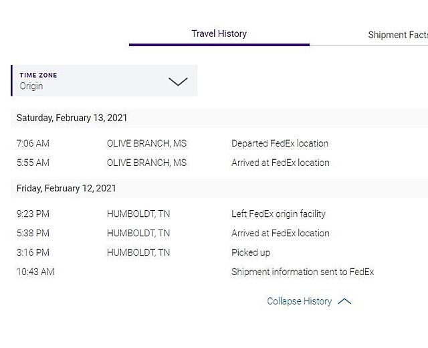Click the Origin time zone value
The width and height of the screenshot is (428, 348).
point(31,86)
